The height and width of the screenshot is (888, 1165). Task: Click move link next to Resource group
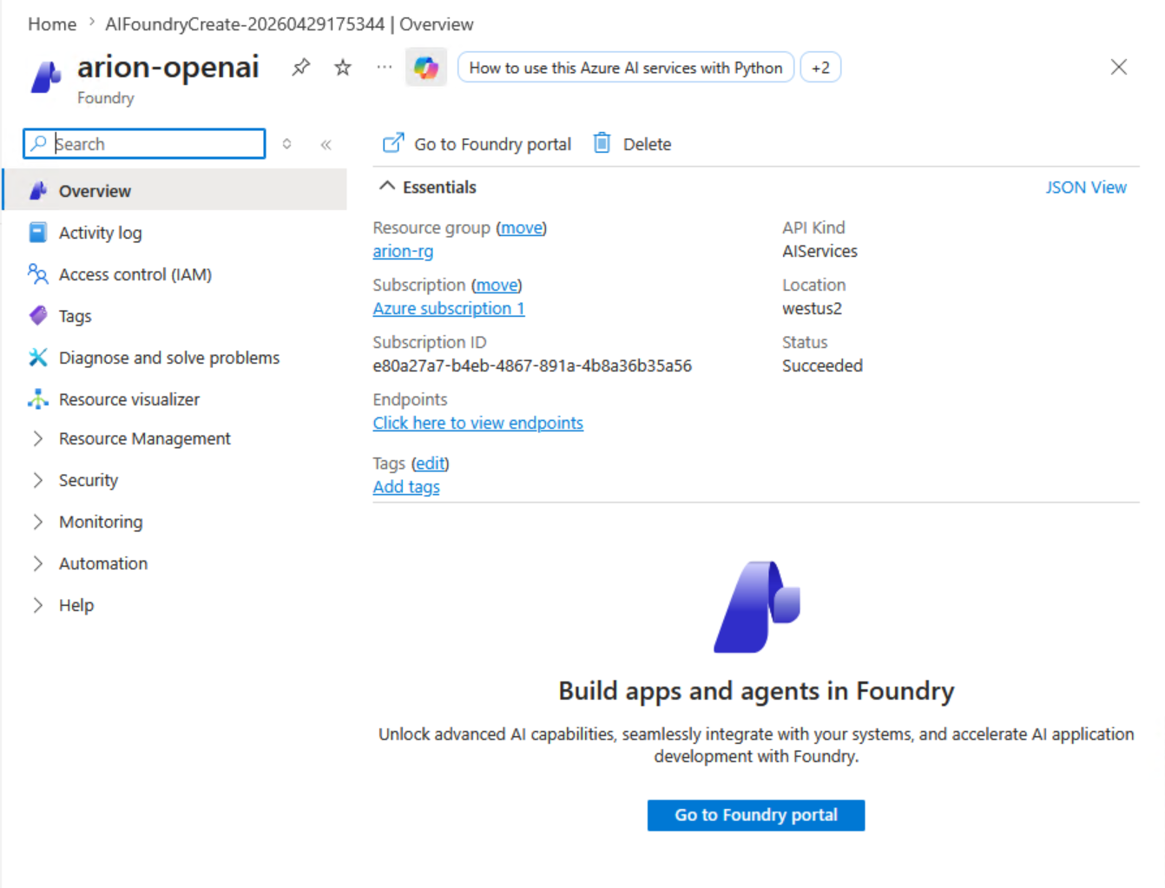[x=521, y=227]
